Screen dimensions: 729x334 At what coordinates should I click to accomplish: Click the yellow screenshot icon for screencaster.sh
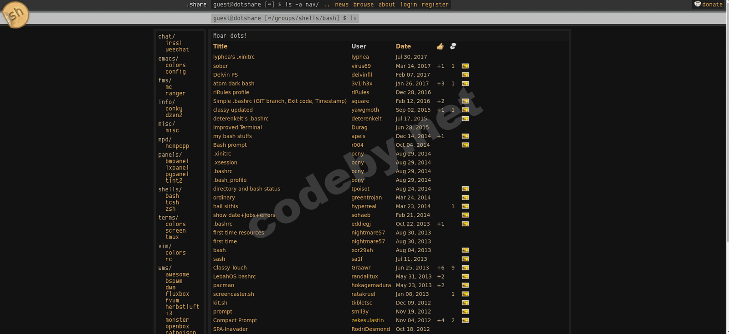click(x=465, y=294)
